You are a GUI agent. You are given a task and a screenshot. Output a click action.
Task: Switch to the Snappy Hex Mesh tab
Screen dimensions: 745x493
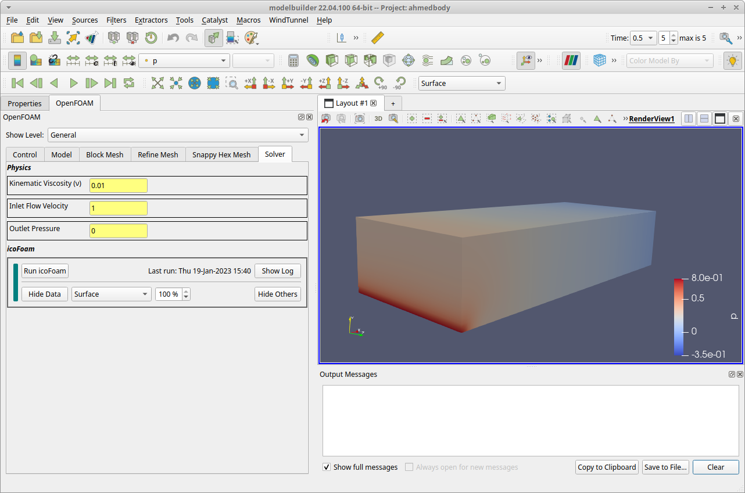(x=221, y=154)
